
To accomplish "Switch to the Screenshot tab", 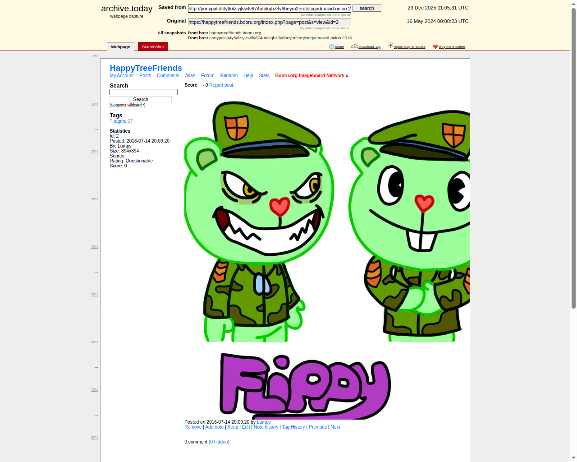I will pos(153,46).
